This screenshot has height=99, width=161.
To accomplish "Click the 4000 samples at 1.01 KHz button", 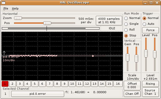I will 109,21.
